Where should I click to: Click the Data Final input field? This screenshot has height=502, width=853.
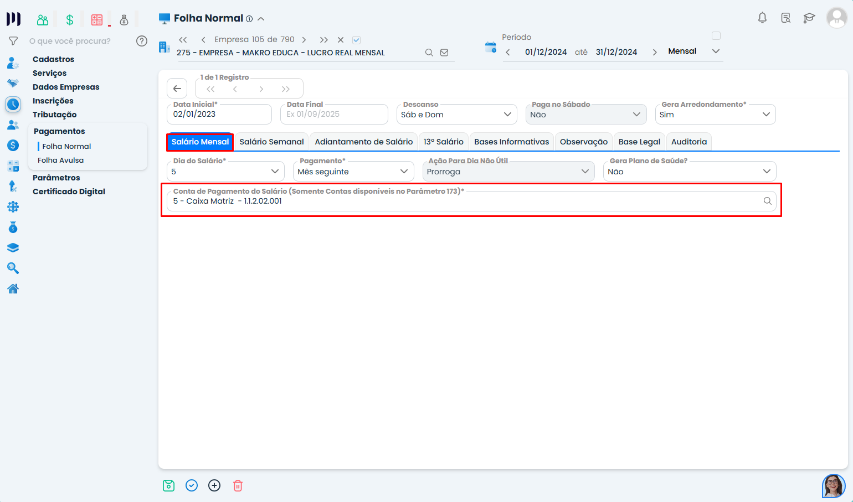point(334,115)
